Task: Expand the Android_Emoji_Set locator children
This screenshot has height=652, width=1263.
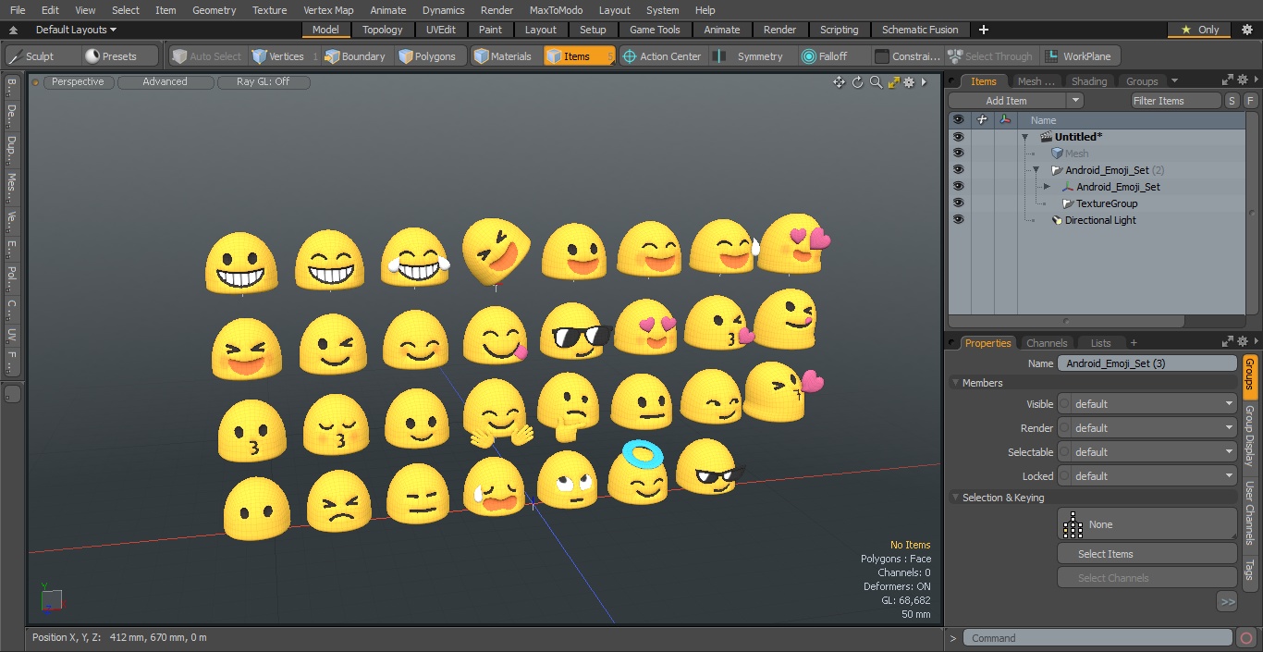Action: point(1047,187)
